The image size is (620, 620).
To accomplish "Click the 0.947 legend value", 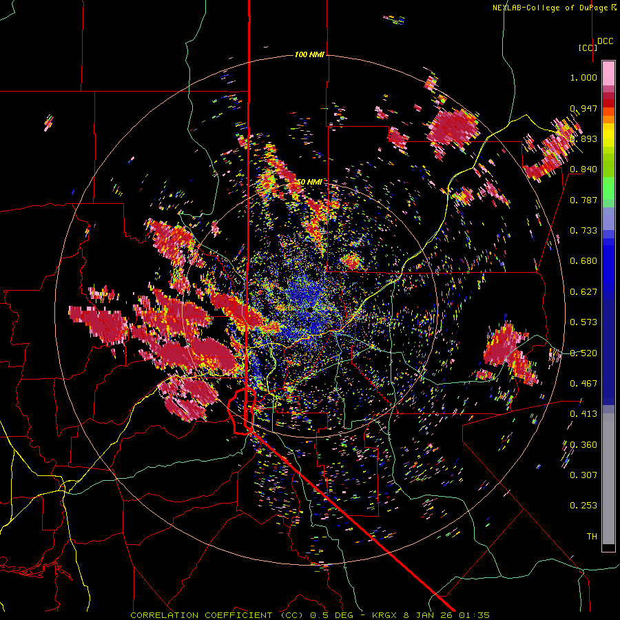I will click(x=583, y=108).
